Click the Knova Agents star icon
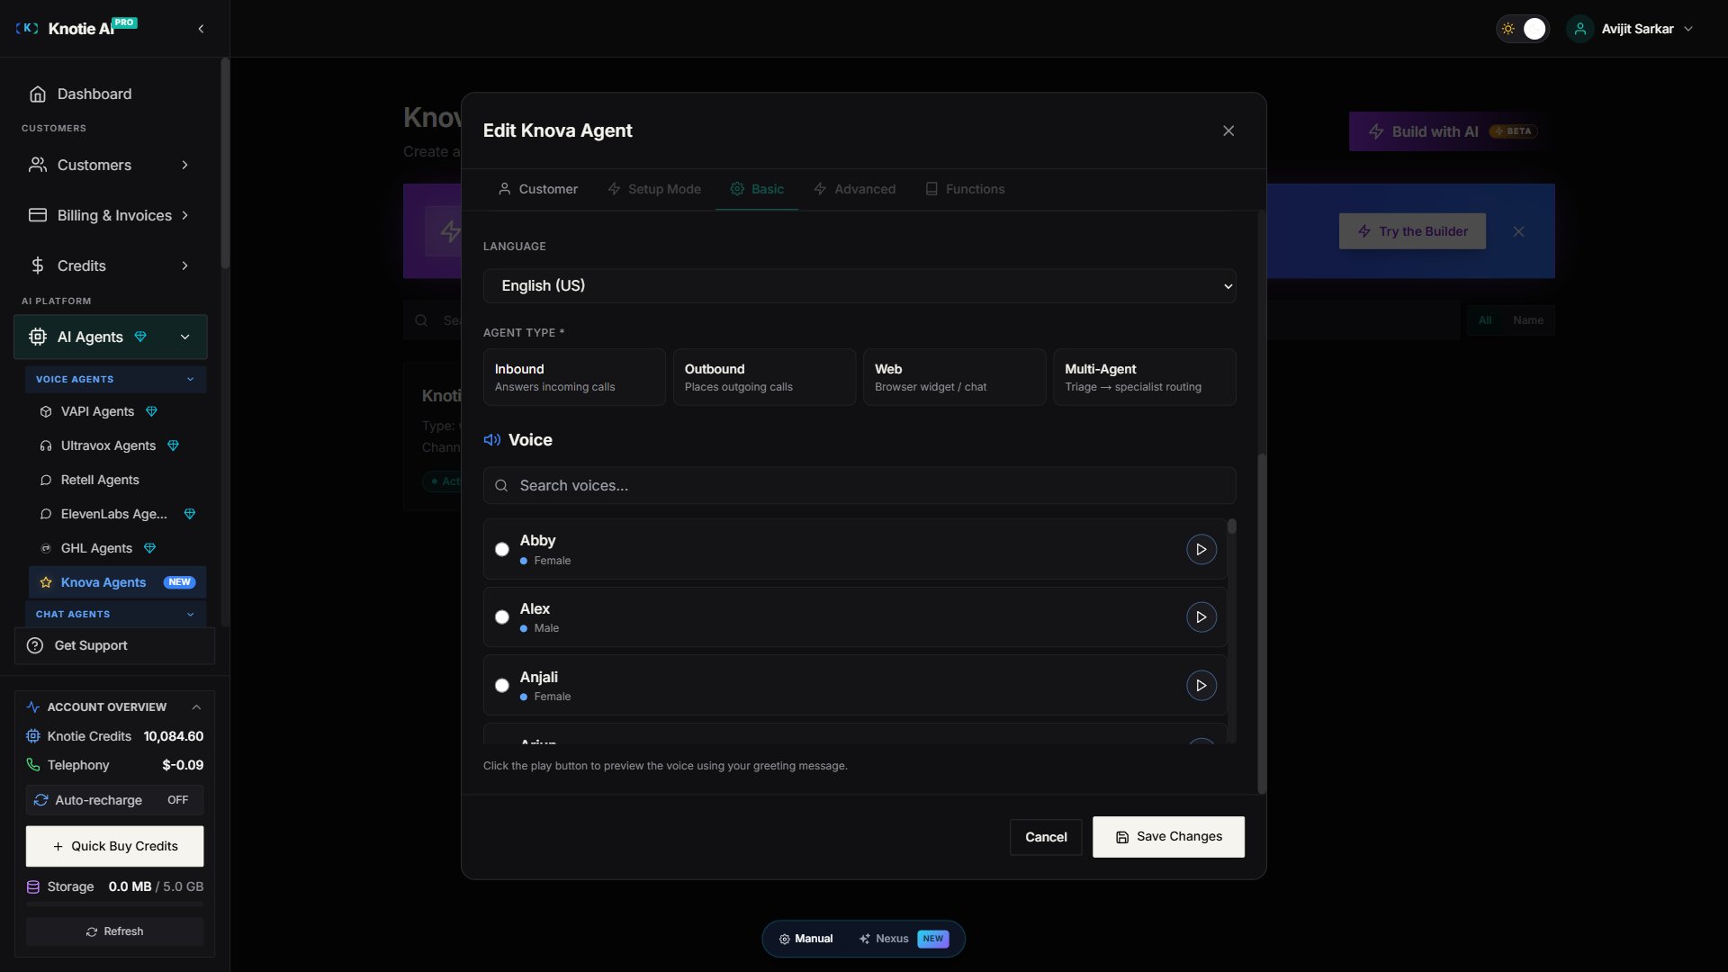1728x972 pixels. (x=46, y=582)
